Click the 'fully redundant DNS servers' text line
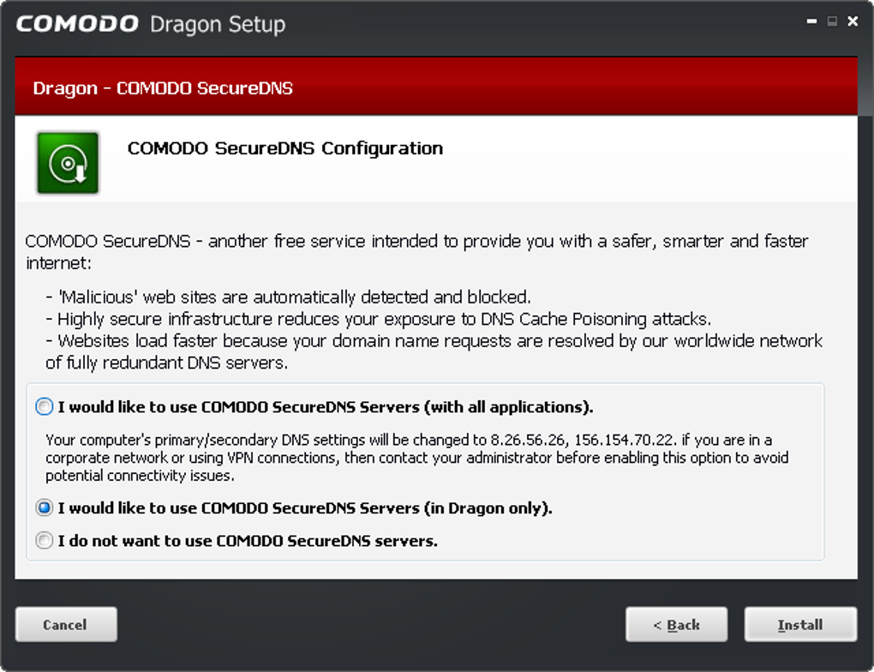The height and width of the screenshot is (672, 874). point(166,363)
